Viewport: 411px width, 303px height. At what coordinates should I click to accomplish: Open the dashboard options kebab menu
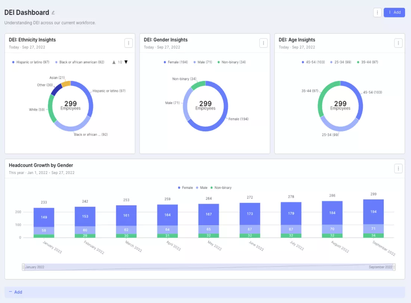point(377,12)
